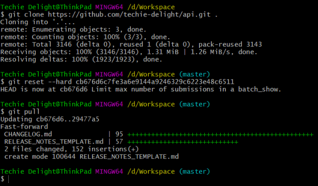Click RELEASE_NOTES_TEMPLATE.md in the diffstat row

pos(54,142)
